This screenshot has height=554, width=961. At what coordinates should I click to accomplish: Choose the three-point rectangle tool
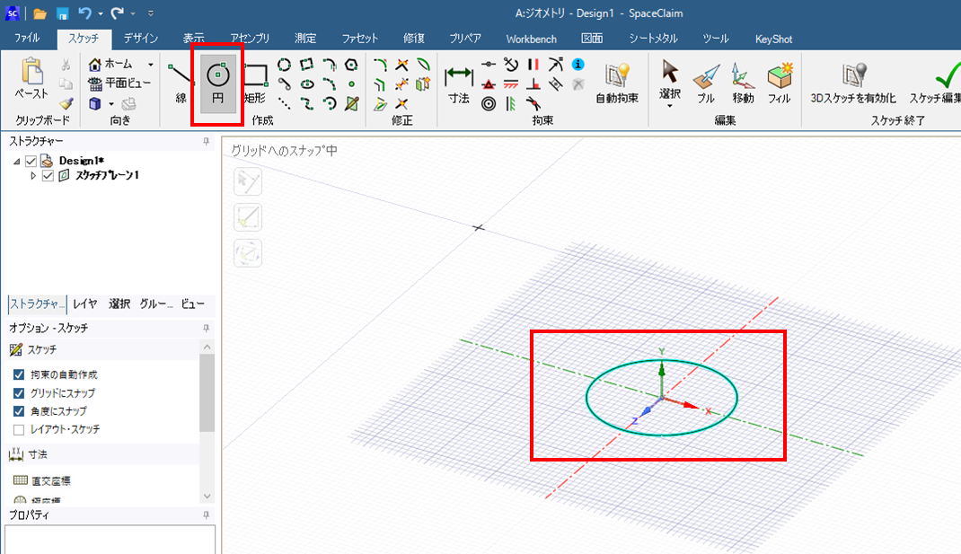pyautogui.click(x=306, y=65)
